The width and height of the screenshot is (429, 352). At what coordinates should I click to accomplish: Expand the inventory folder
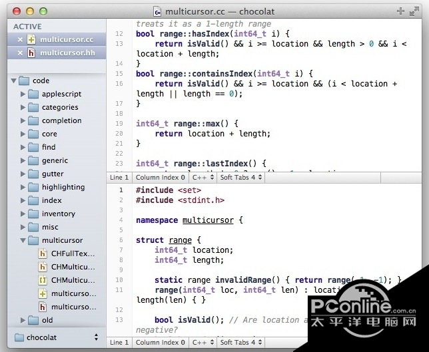(23, 214)
